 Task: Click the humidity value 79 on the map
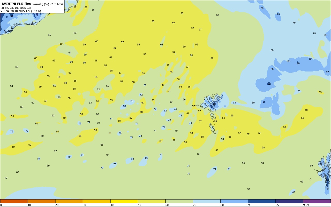click(294, 23)
